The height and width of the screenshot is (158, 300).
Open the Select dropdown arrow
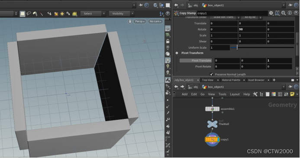tap(104, 13)
